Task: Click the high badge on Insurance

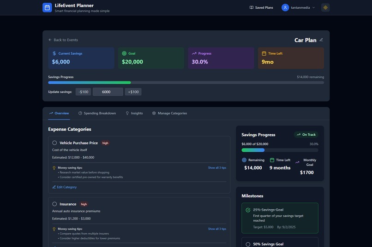Action: click(84, 204)
